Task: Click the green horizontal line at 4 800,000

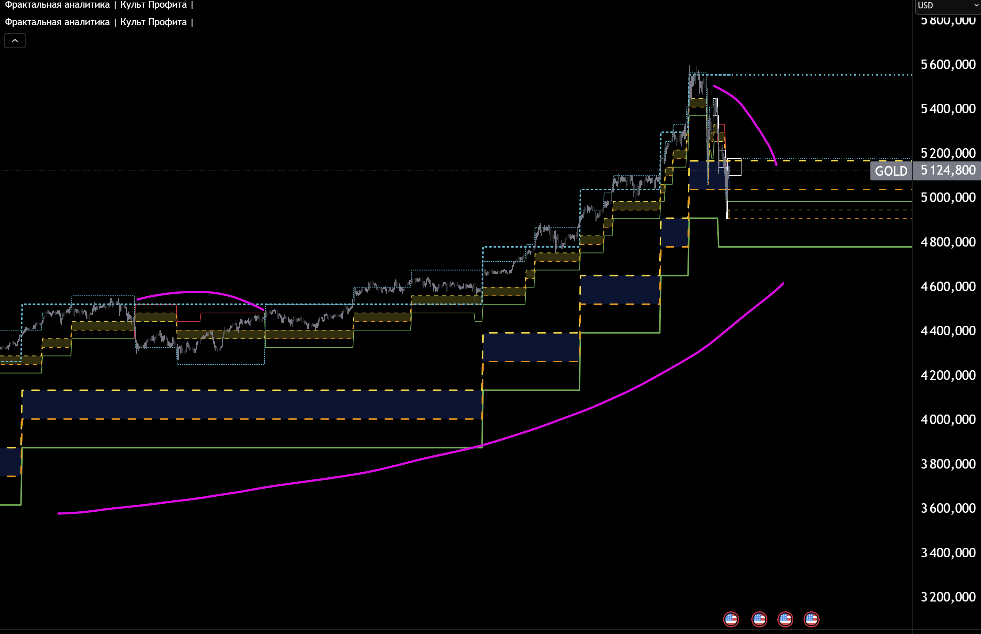Action: tap(815, 247)
